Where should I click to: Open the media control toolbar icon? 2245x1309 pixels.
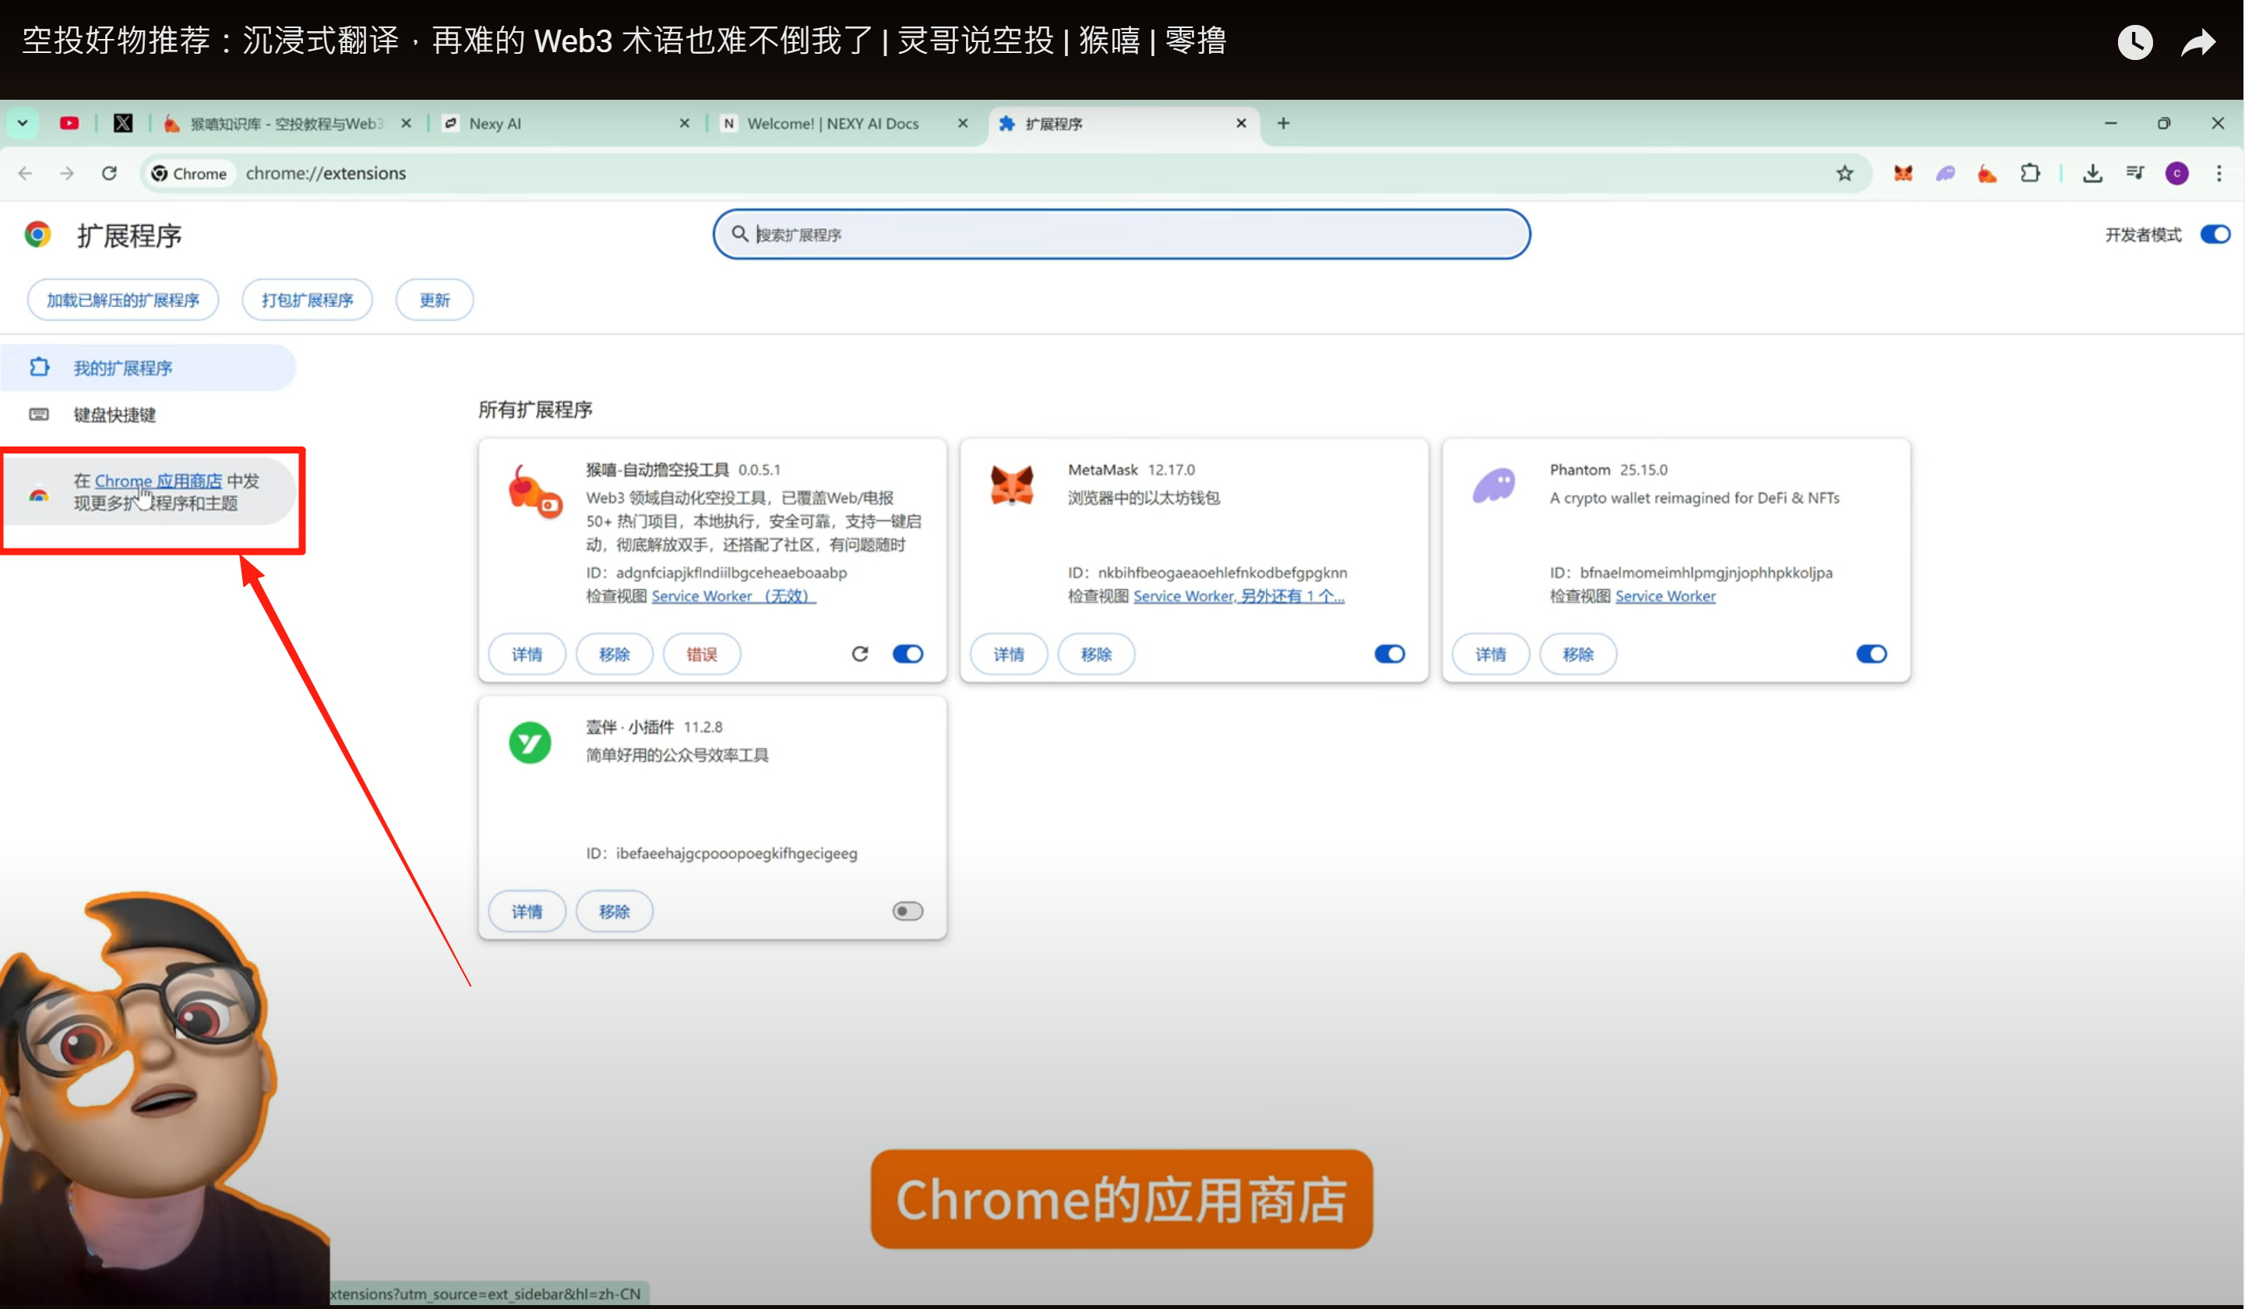pyautogui.click(x=2134, y=173)
